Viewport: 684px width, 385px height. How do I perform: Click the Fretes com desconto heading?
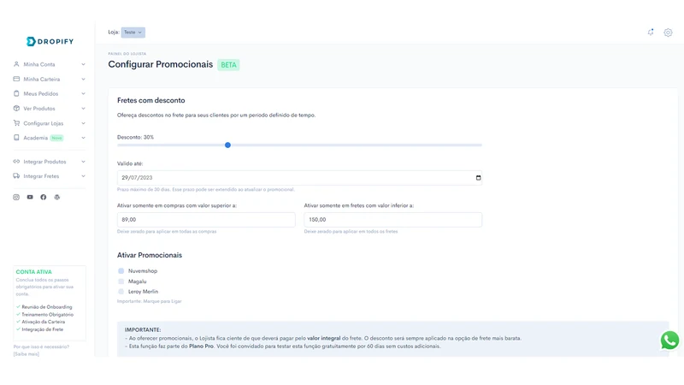(151, 100)
